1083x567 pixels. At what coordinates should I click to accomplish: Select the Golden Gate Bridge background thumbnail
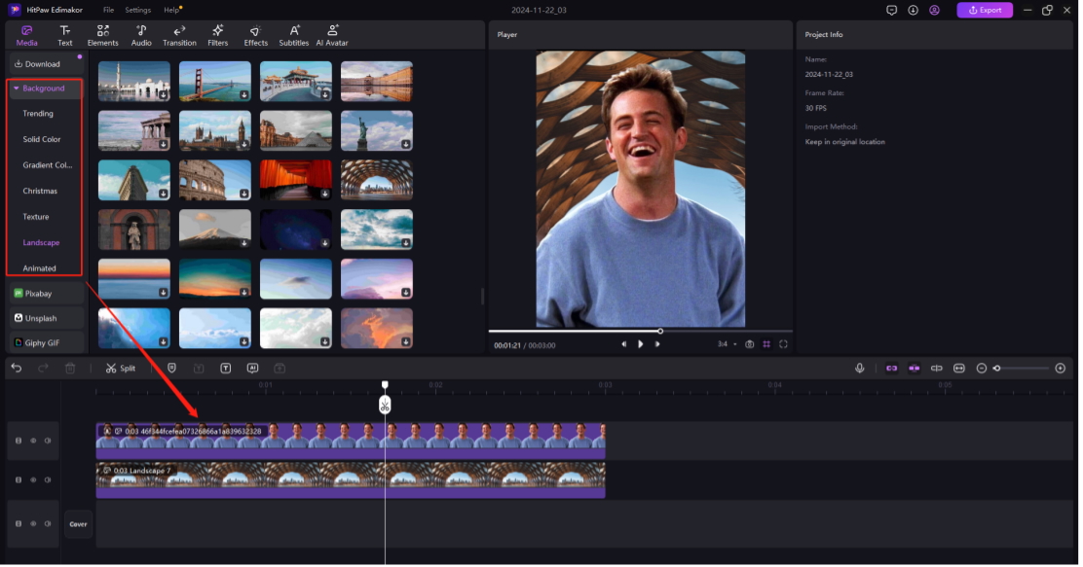coord(215,81)
